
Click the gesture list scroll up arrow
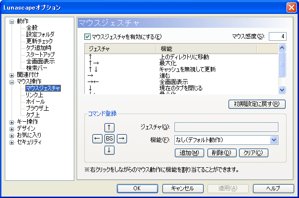282,47
